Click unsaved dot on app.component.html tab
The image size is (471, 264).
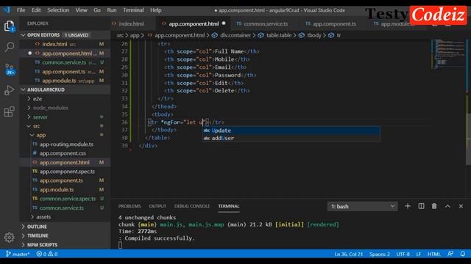(x=224, y=23)
